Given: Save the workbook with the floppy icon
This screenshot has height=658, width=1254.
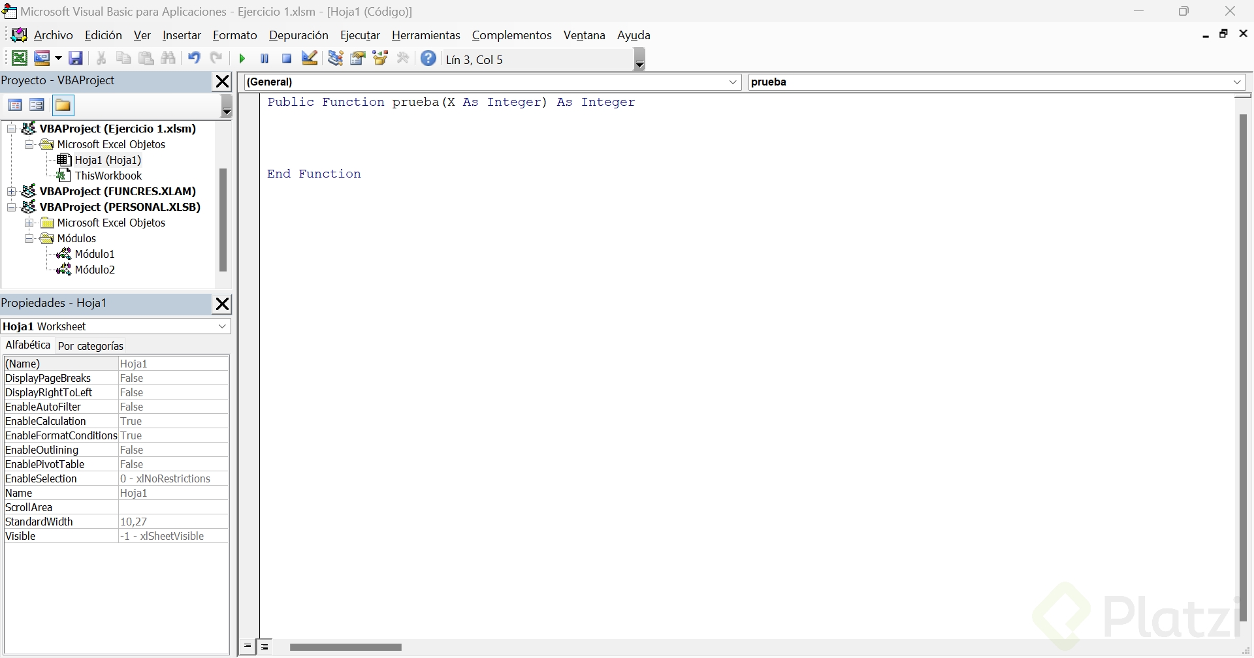Looking at the screenshot, I should pyautogui.click(x=76, y=59).
